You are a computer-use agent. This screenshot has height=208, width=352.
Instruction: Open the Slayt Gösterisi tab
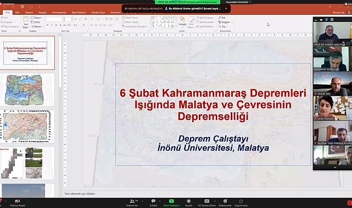point(79,13)
